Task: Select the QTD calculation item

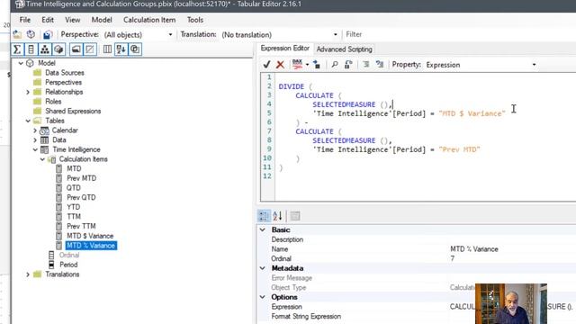Action: (74, 188)
